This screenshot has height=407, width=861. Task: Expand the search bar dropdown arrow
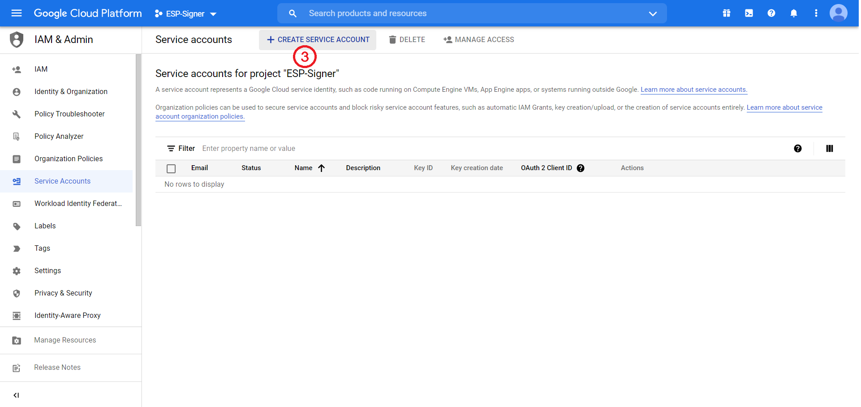[x=653, y=14]
